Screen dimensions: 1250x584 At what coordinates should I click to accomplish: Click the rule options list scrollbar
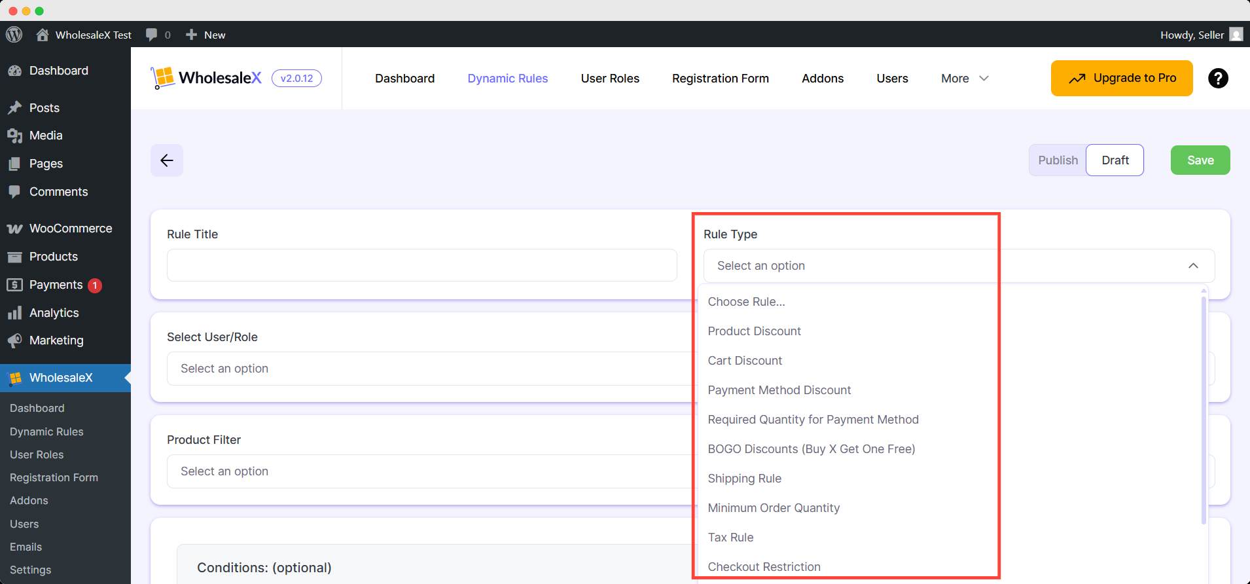tap(1203, 410)
